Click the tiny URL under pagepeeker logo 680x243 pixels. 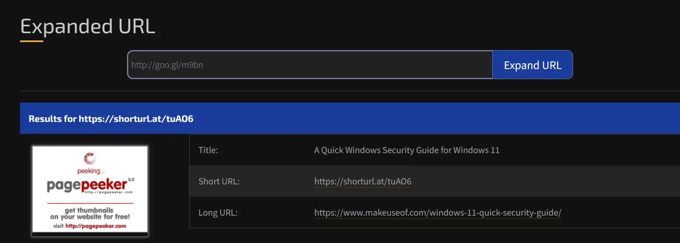[x=109, y=192]
